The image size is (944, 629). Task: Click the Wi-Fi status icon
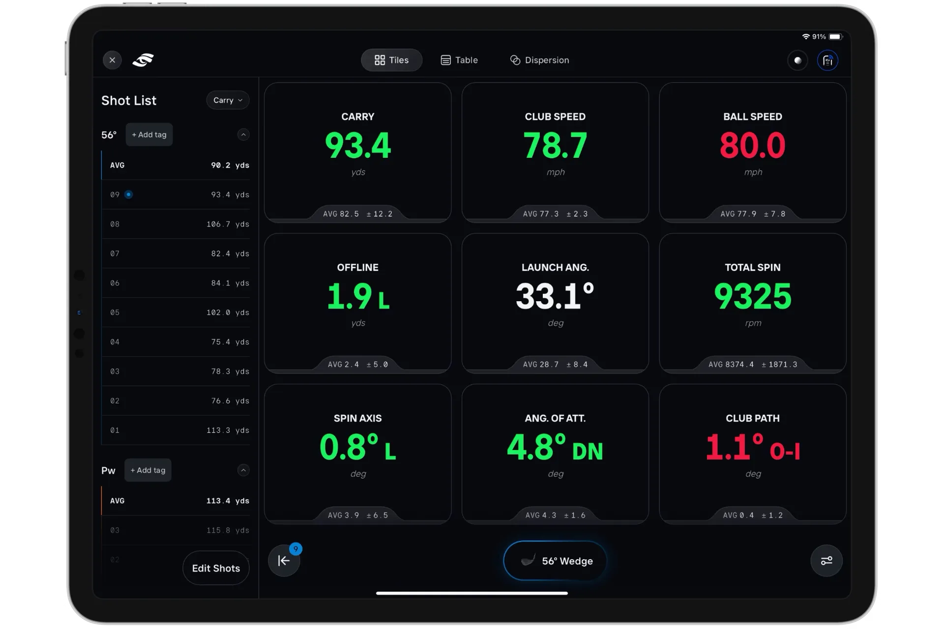click(805, 37)
